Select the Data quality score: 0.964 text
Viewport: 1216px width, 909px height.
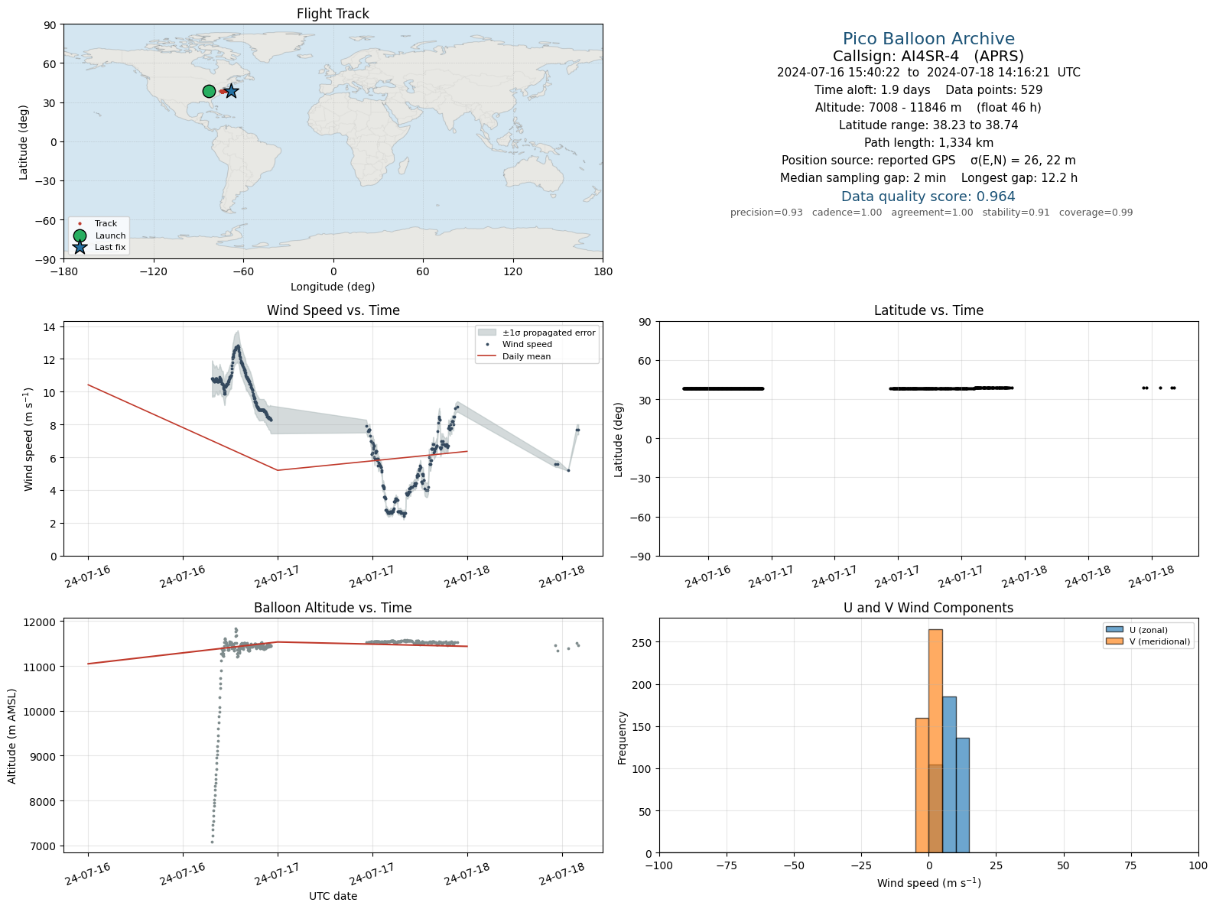928,196
